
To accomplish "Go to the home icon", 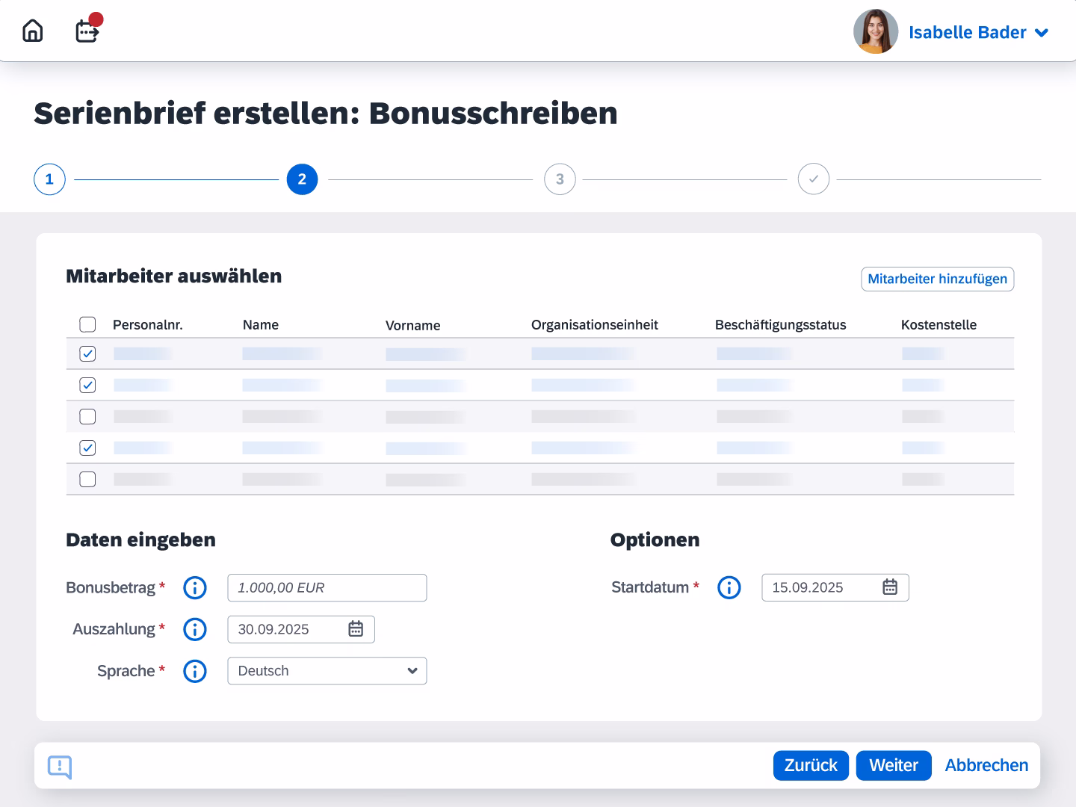I will click(33, 31).
